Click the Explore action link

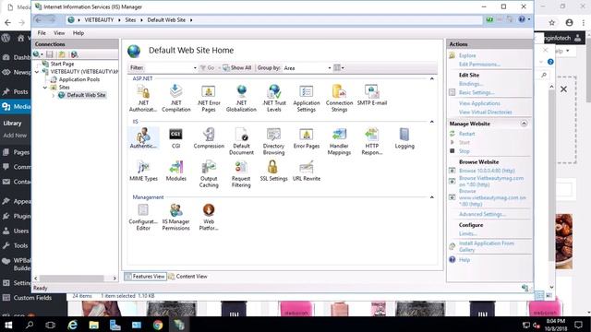point(467,55)
